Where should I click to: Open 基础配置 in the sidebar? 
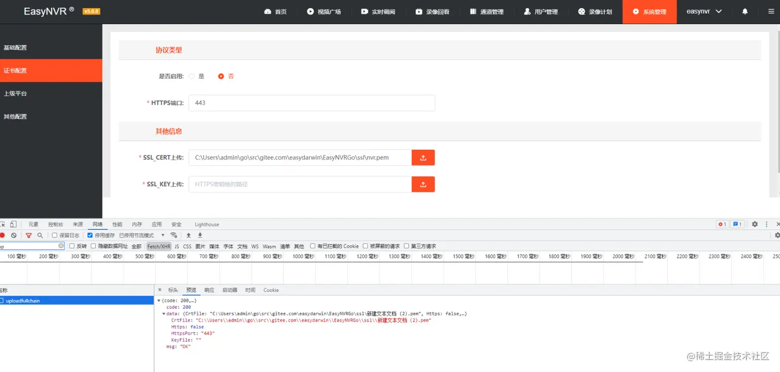tap(51, 47)
